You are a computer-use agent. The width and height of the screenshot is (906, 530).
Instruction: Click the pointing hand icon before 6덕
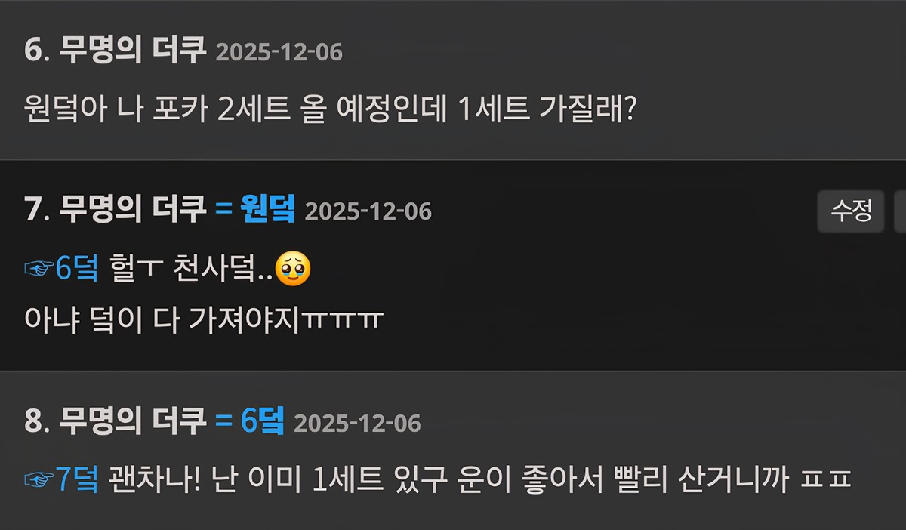tap(39, 269)
